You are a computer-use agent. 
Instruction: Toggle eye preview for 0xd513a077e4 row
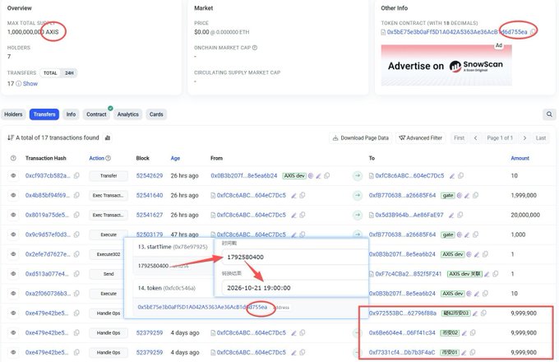13,273
